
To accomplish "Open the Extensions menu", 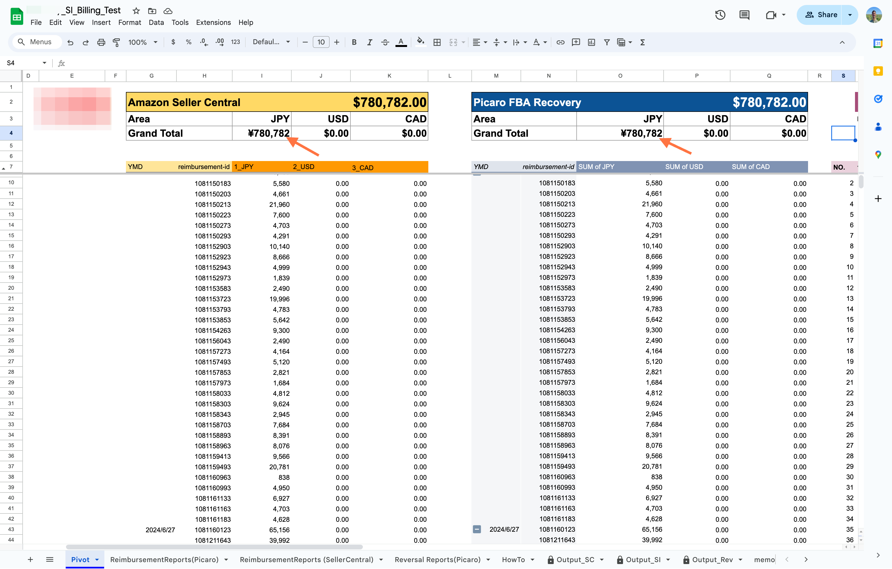I will tap(213, 22).
